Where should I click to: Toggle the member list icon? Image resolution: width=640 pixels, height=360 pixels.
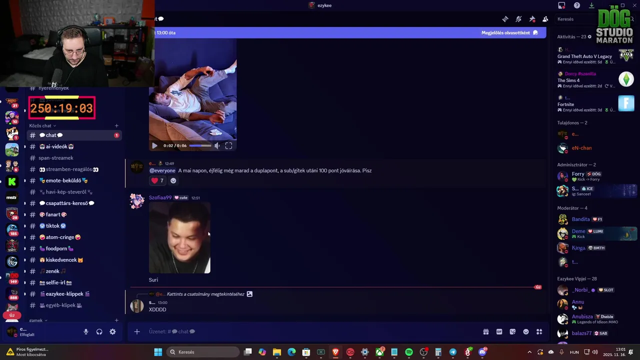click(x=545, y=19)
